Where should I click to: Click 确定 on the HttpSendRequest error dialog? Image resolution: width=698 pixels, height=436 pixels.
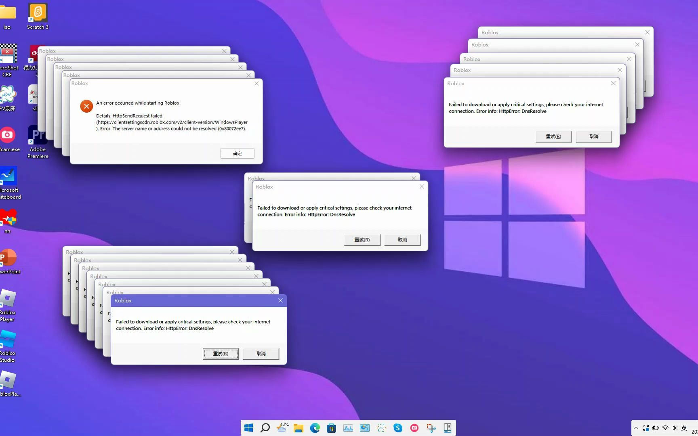pos(237,153)
